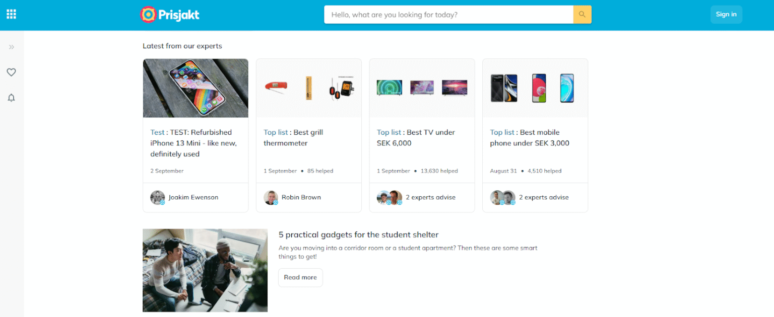Focus the search input field
This screenshot has height=317, width=774.
448,15
